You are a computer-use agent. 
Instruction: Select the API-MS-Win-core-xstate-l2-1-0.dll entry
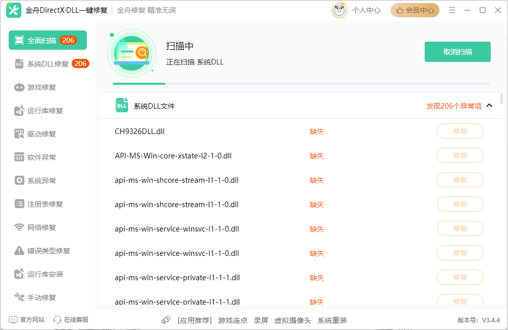coord(173,155)
